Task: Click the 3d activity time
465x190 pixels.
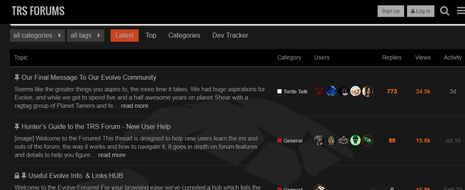Action: (x=453, y=91)
